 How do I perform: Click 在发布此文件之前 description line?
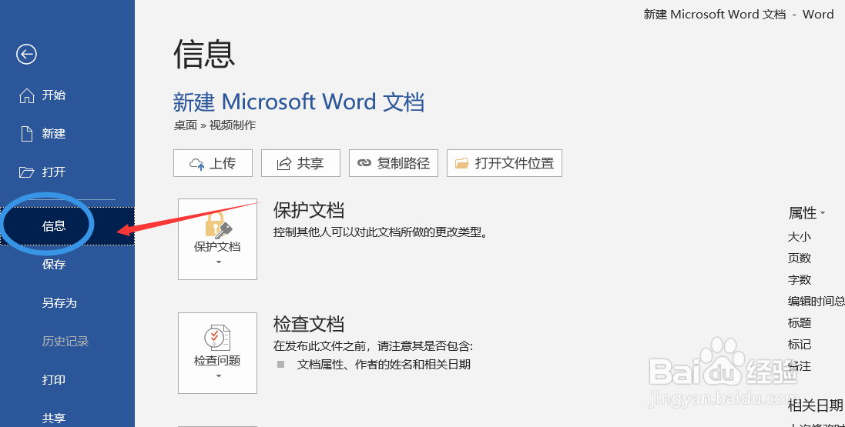[373, 346]
